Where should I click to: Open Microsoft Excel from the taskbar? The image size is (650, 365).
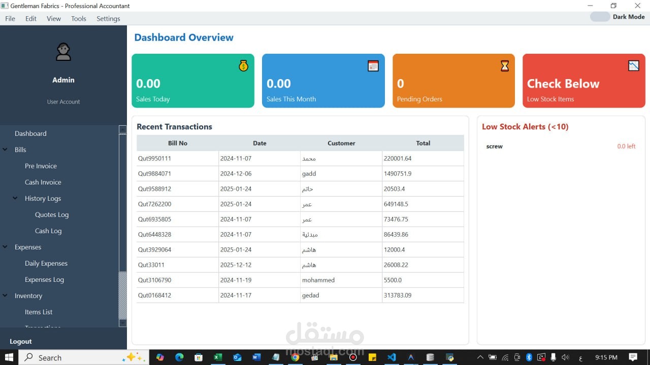pos(218,357)
